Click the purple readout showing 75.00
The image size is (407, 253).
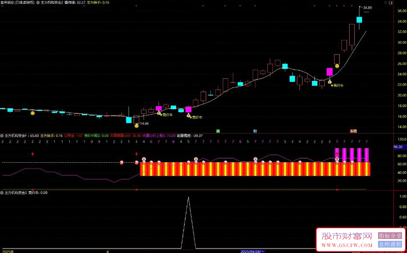159,136
